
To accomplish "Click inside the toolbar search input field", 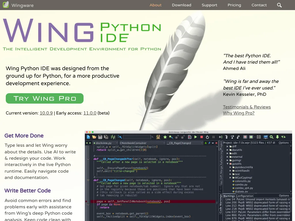I will (x=136, y=137).
